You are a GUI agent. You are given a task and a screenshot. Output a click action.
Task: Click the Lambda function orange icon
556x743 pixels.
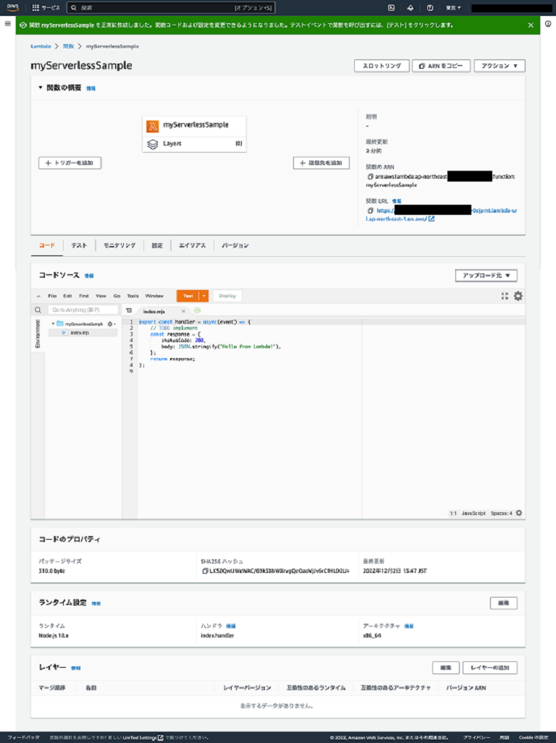point(153,126)
